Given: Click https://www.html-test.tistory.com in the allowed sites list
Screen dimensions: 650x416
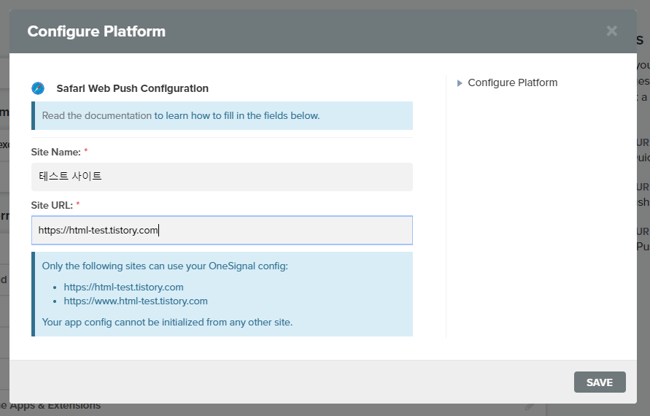Looking at the screenshot, I should tap(136, 301).
